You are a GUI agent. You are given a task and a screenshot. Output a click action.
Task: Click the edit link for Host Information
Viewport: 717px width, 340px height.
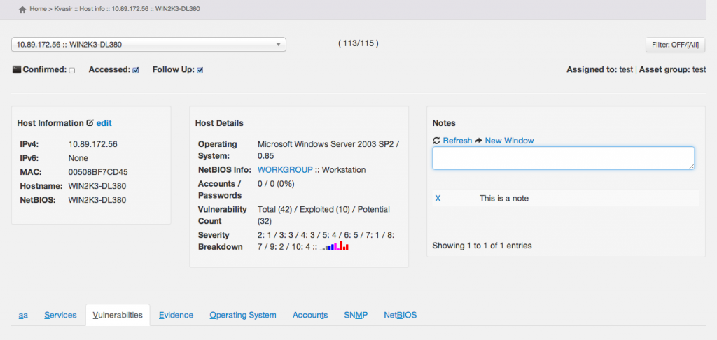point(104,123)
